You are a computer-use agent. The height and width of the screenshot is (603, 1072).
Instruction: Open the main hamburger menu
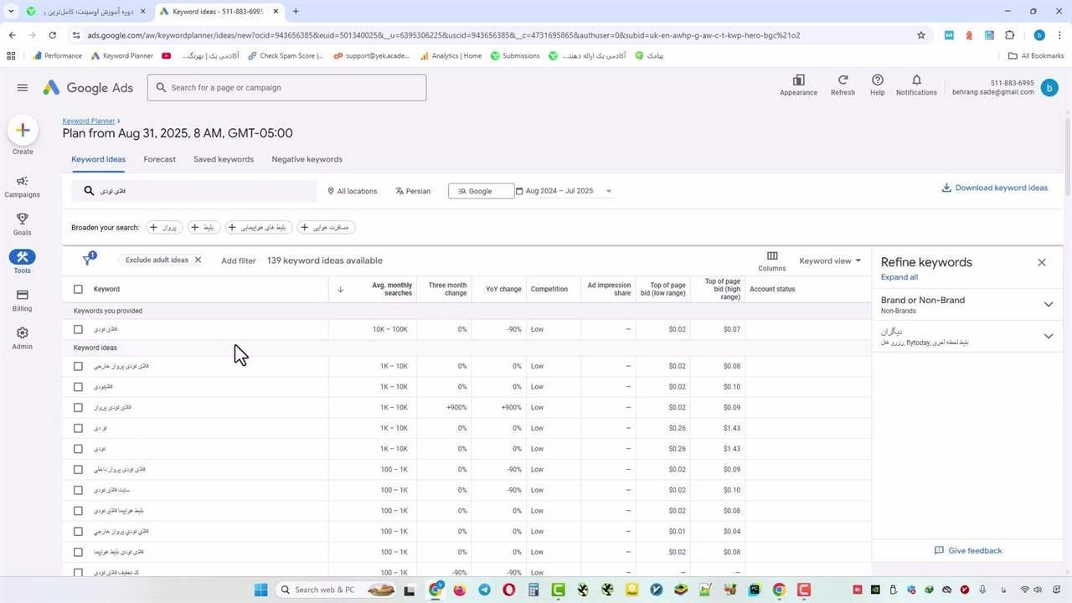(x=23, y=88)
